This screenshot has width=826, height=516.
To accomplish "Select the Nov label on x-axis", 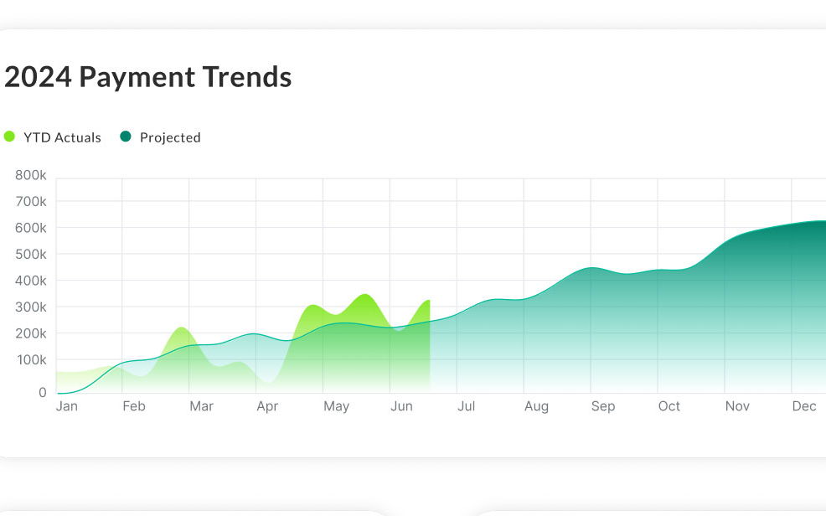I will (x=737, y=406).
